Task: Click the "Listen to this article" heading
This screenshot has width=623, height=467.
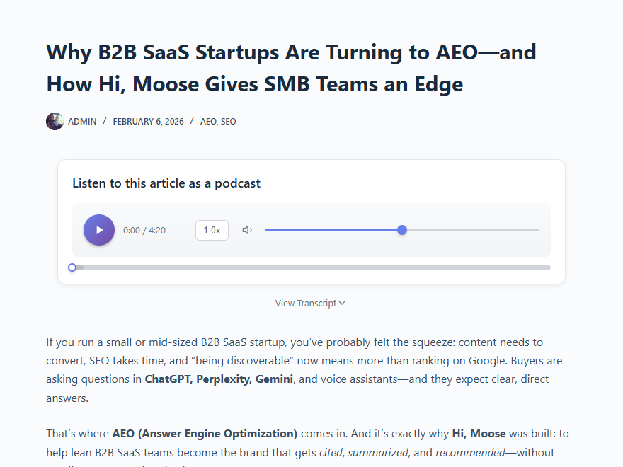Action: point(166,183)
